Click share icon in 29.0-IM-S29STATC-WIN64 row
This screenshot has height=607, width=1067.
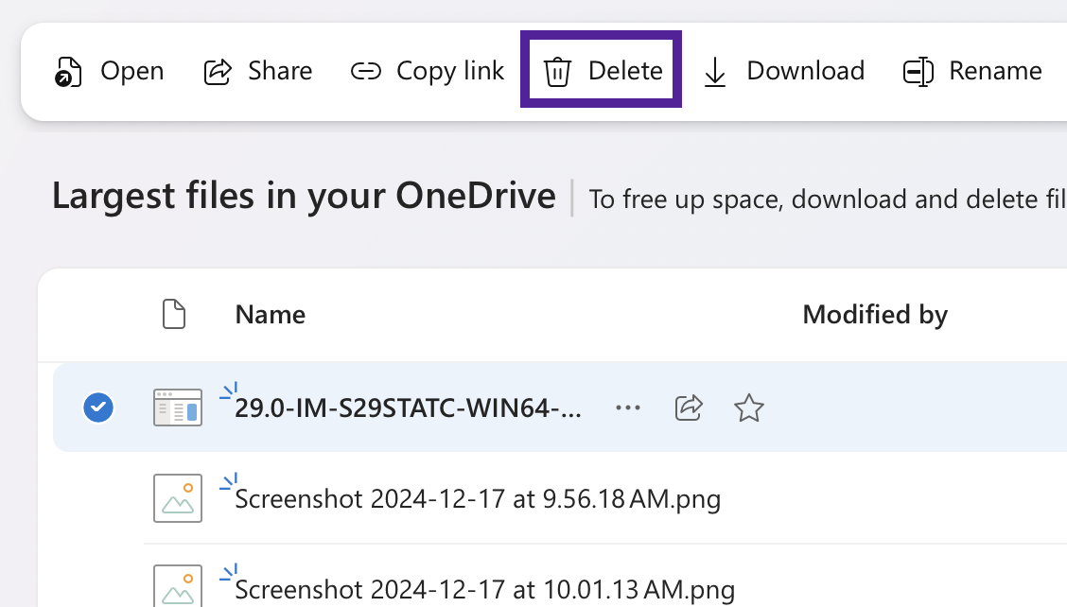tap(688, 408)
